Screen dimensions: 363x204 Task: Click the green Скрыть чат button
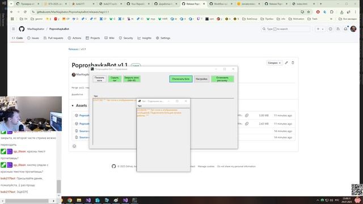[x=115, y=79]
